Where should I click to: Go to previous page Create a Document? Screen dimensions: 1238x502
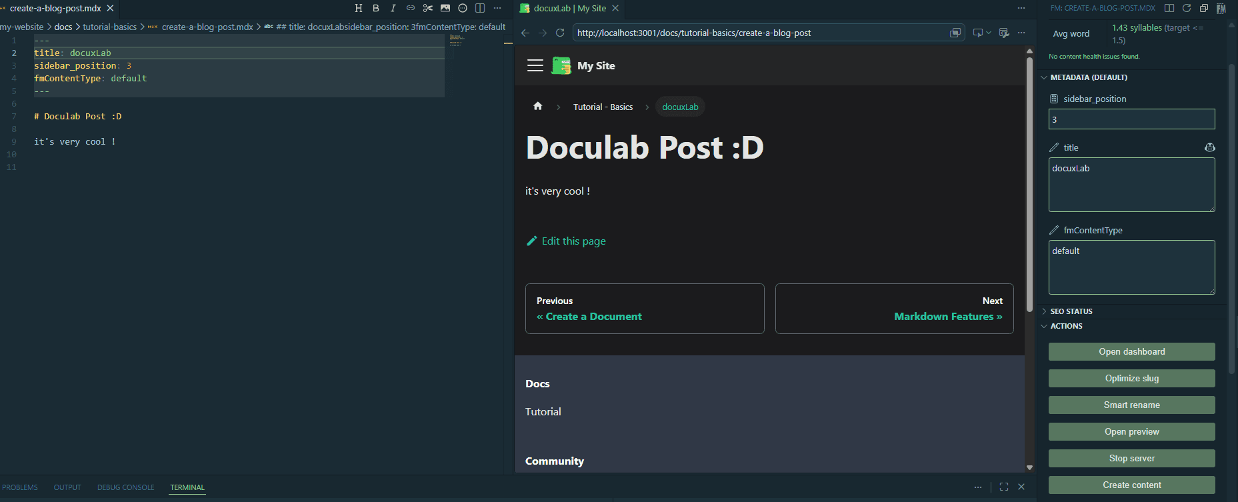pyautogui.click(x=645, y=309)
